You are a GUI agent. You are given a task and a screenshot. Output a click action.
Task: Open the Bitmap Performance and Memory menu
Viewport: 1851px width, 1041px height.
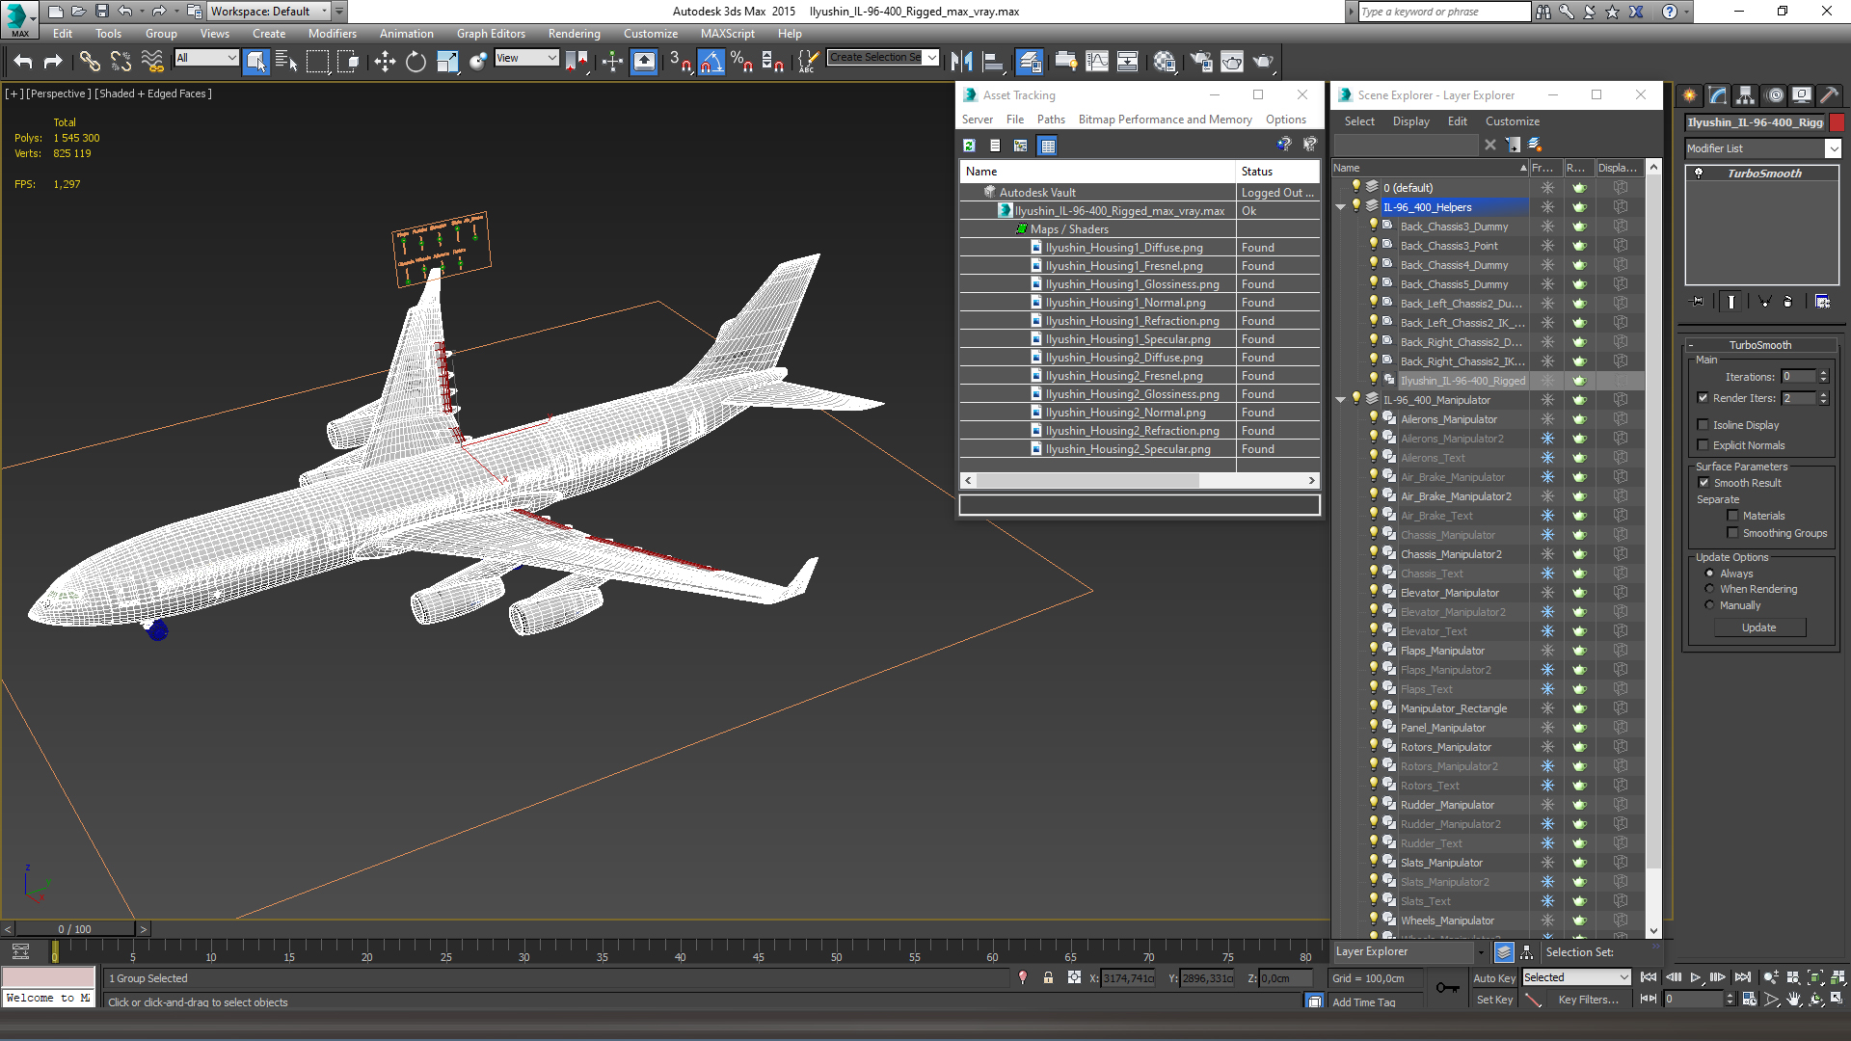[1165, 120]
